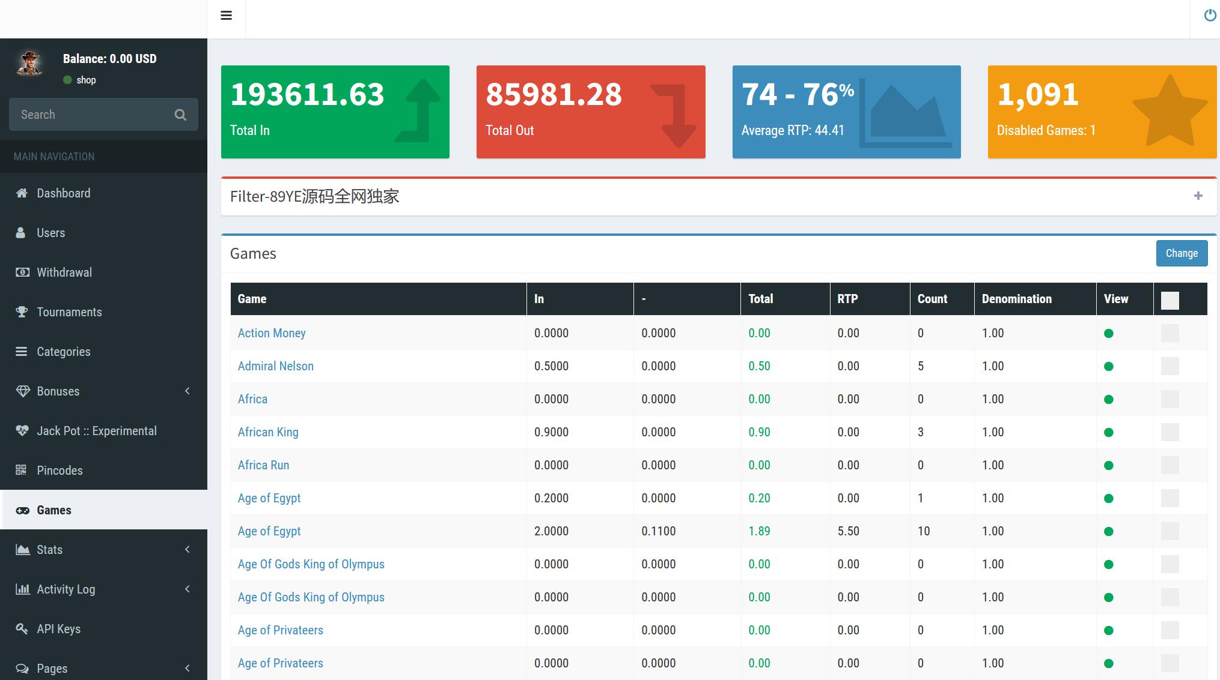The height and width of the screenshot is (680, 1220).
Task: Click the Activity Log bar chart icon
Action: [x=22, y=589]
